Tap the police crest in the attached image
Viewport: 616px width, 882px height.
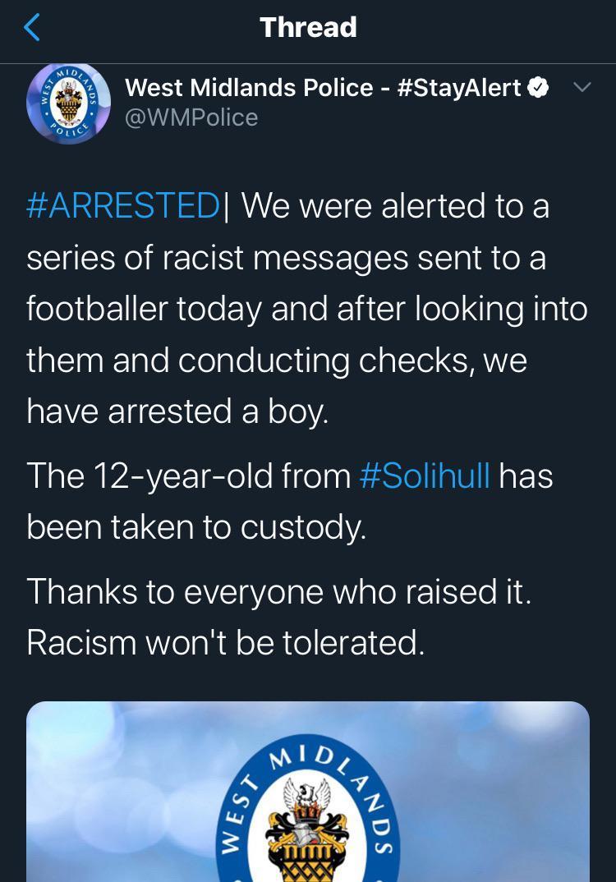(x=305, y=829)
